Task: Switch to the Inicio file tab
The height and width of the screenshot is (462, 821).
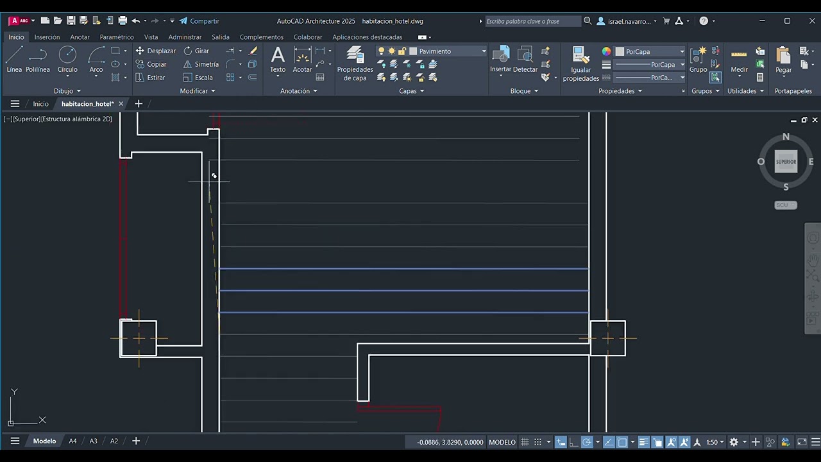Action: (40, 104)
